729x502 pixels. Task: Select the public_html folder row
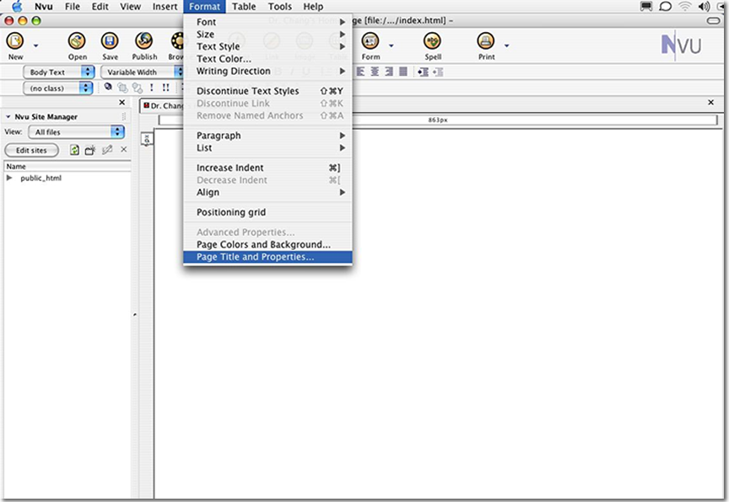coord(67,178)
